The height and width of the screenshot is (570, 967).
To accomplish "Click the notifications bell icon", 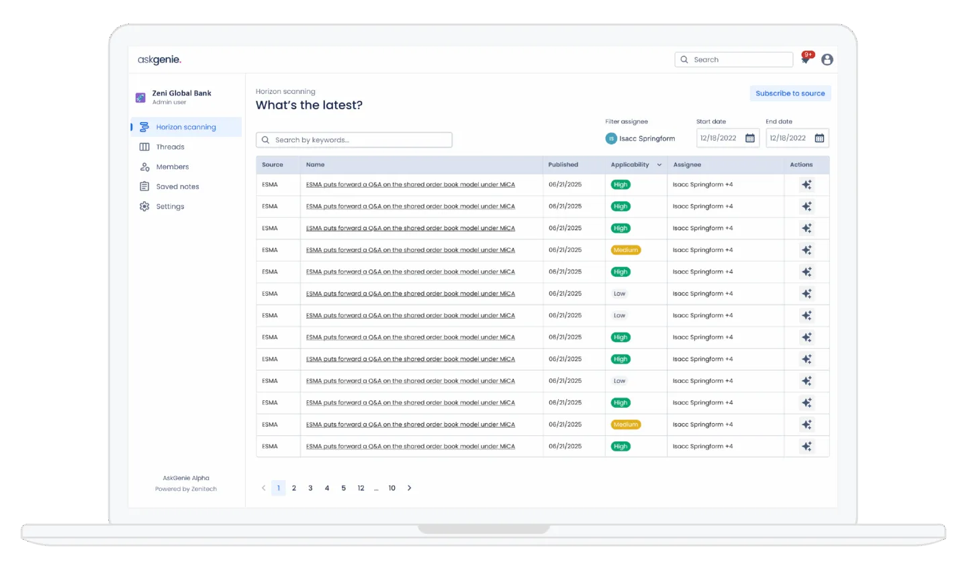I will coord(806,60).
